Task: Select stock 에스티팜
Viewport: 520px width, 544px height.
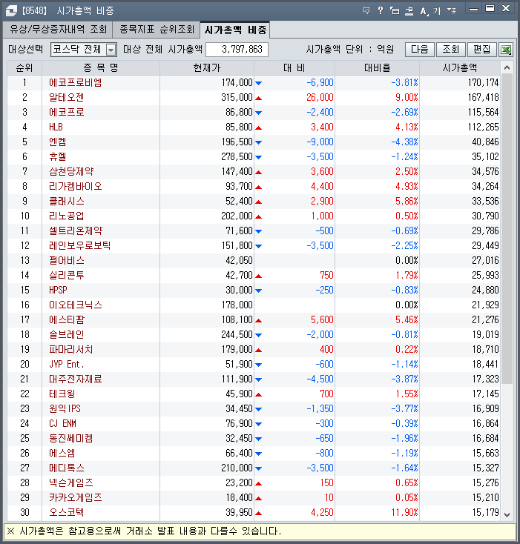Action: point(66,320)
